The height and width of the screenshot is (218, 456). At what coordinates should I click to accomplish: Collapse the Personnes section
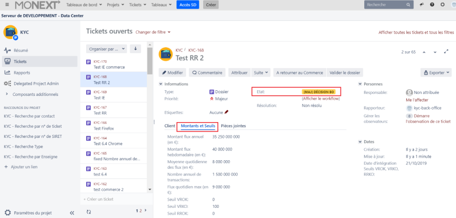360,84
